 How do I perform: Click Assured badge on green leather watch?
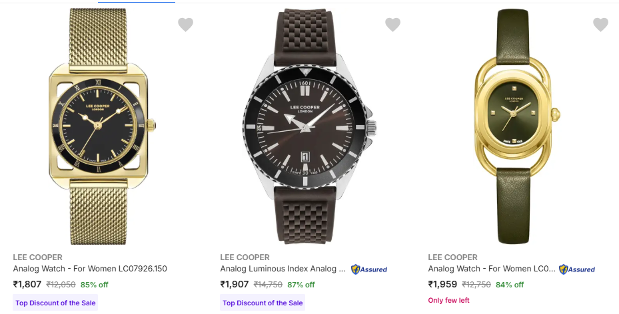click(x=577, y=269)
